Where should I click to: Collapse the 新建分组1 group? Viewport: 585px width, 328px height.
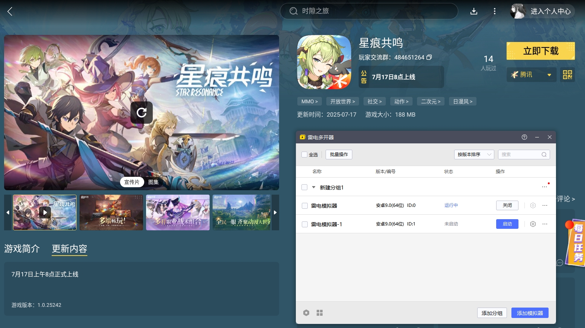[x=314, y=187]
